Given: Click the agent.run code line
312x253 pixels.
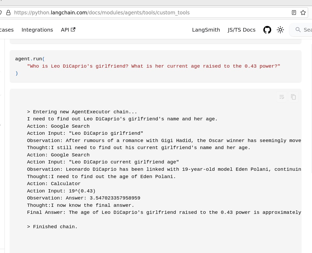Looking at the screenshot, I should point(30,59).
